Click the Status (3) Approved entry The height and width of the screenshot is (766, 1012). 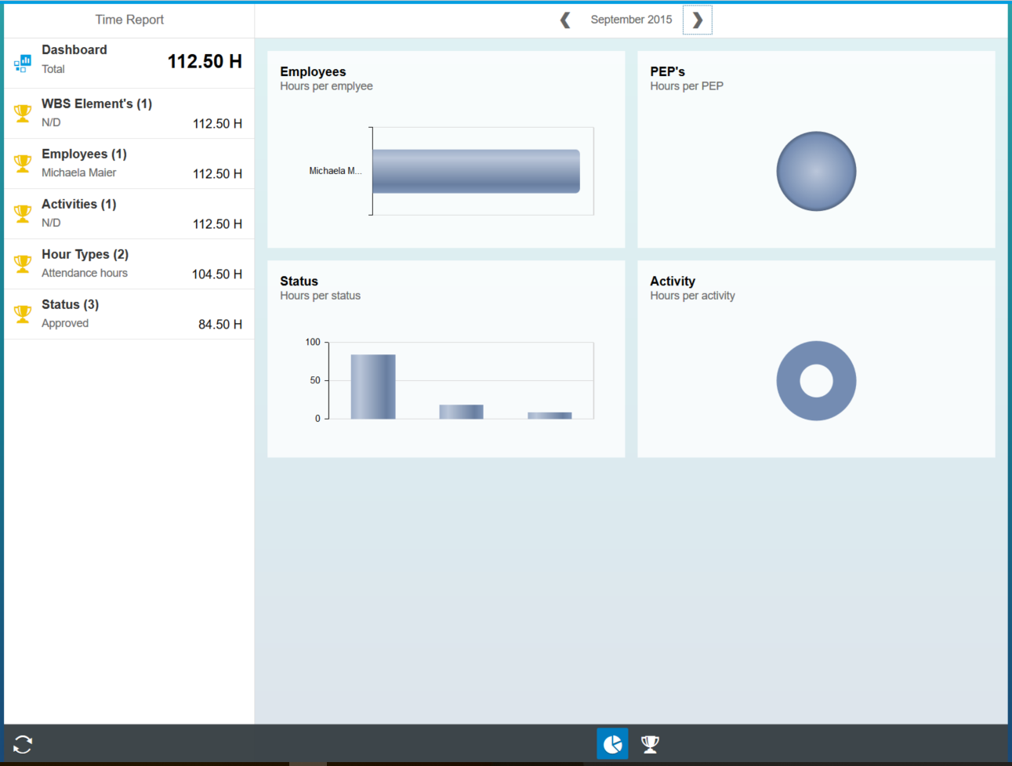coord(129,313)
